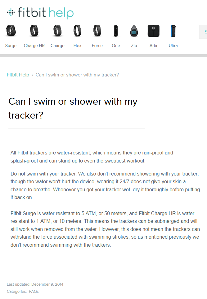Screen dimensions: 207x299
Task: Click the Last updated date text
Action: point(35,284)
